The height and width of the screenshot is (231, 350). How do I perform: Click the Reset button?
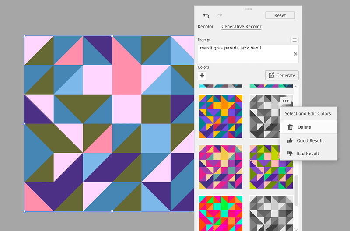tap(280, 15)
